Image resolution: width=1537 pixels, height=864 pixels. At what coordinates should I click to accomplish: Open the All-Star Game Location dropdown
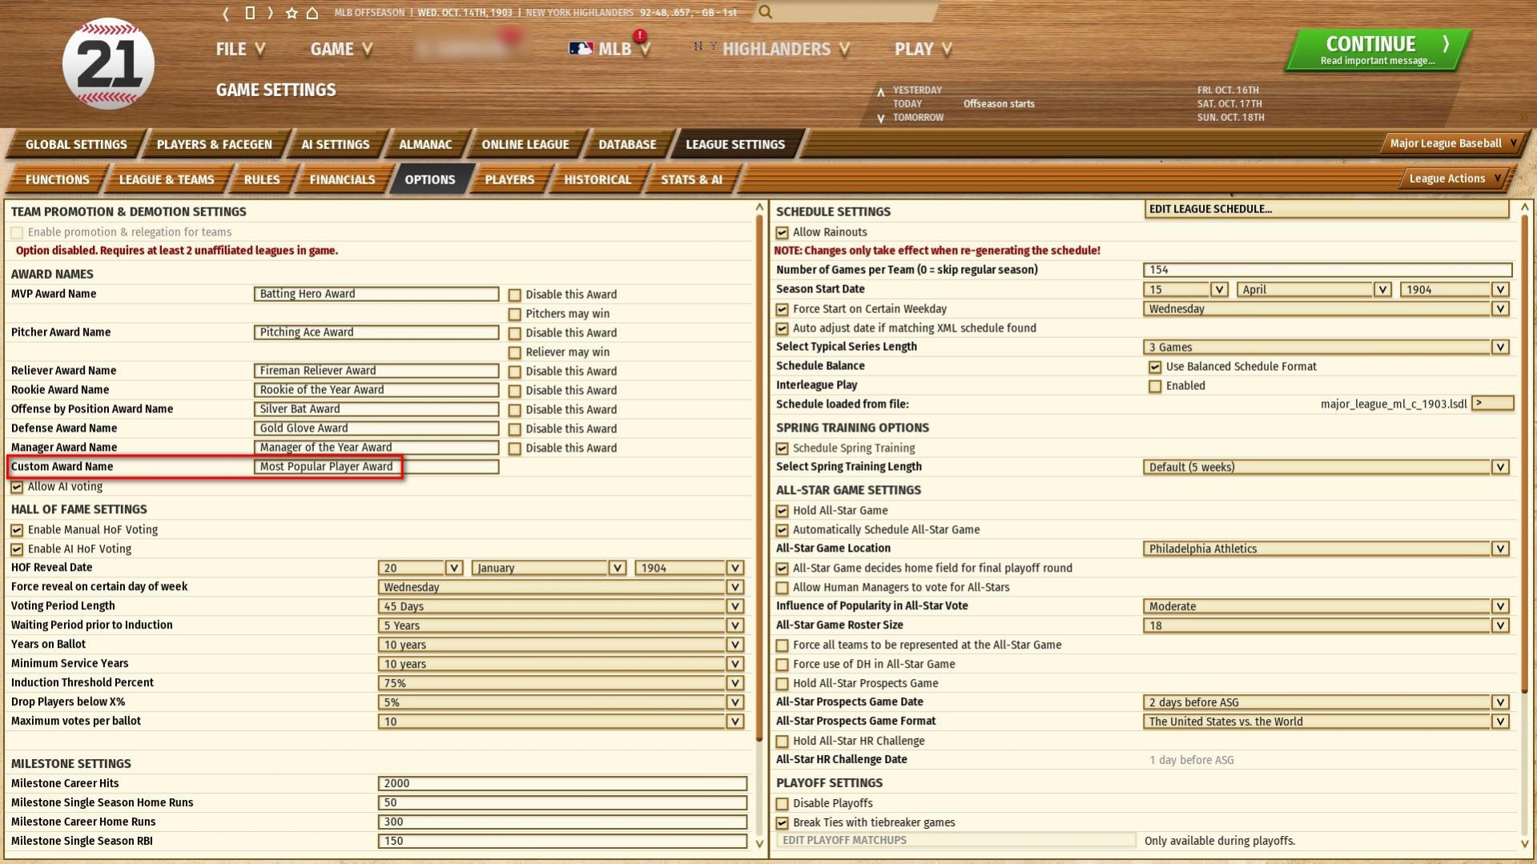point(1500,549)
